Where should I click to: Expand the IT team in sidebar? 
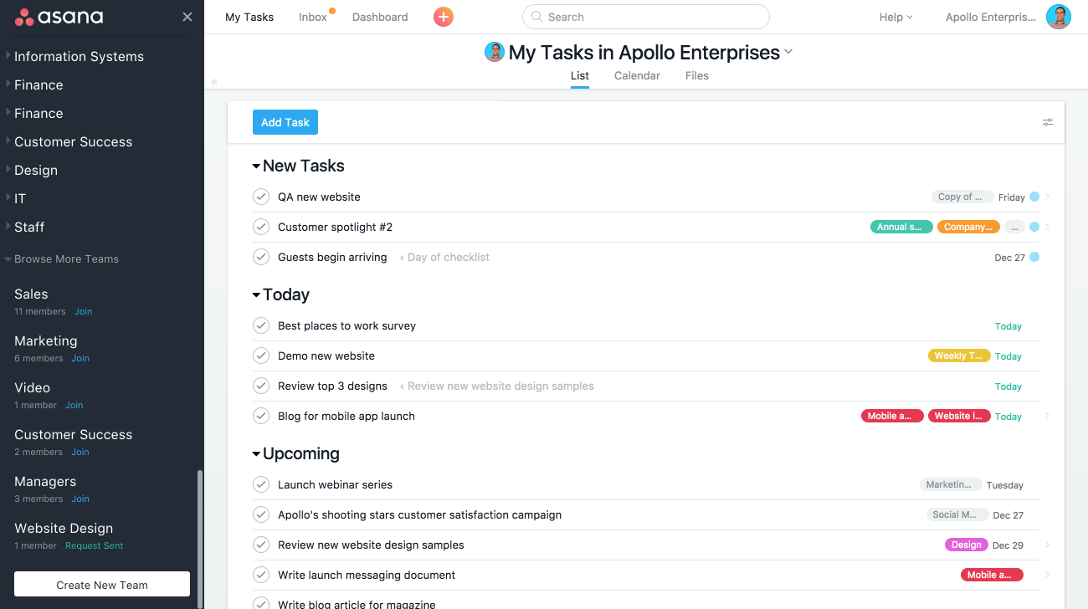point(8,198)
